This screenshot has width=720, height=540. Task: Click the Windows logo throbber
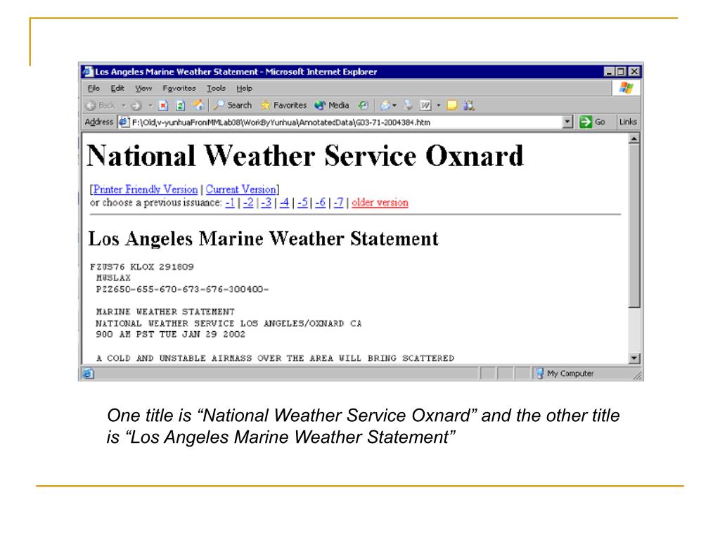(x=626, y=88)
